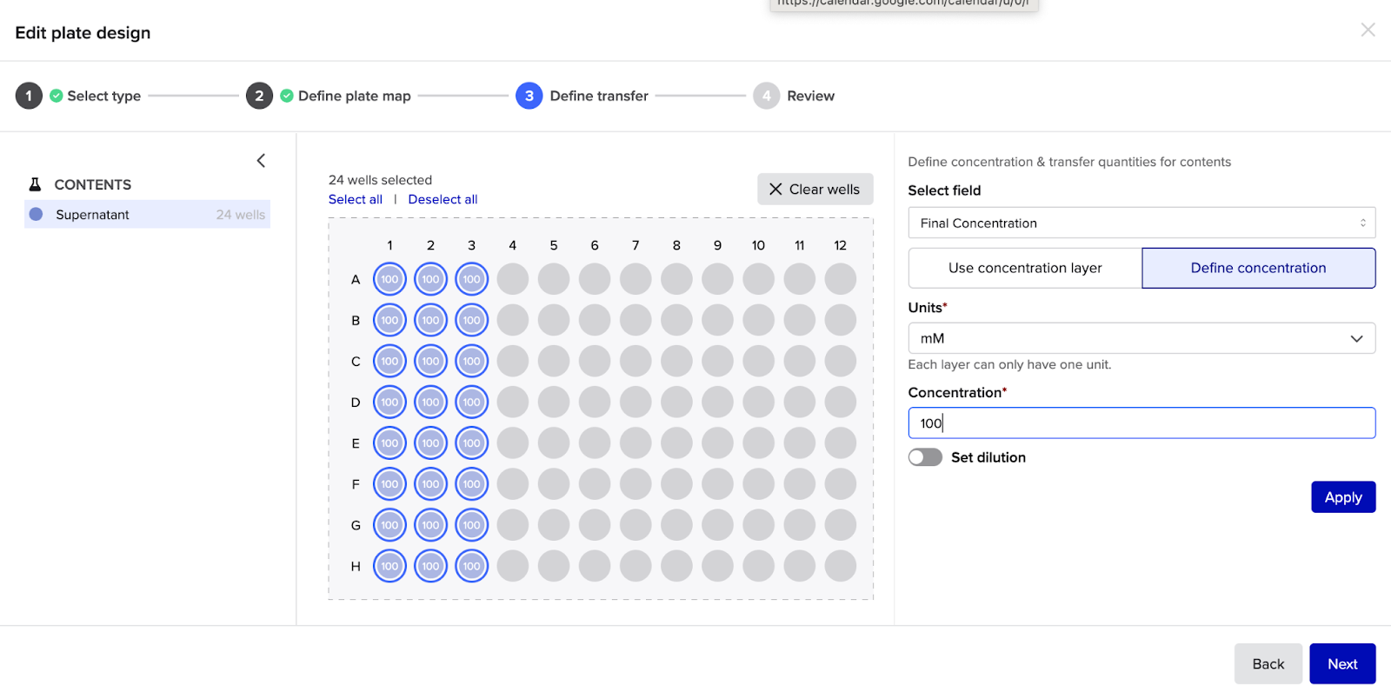This screenshot has height=699, width=1391.
Task: Choose Use concentration layer option
Action: tap(1025, 268)
